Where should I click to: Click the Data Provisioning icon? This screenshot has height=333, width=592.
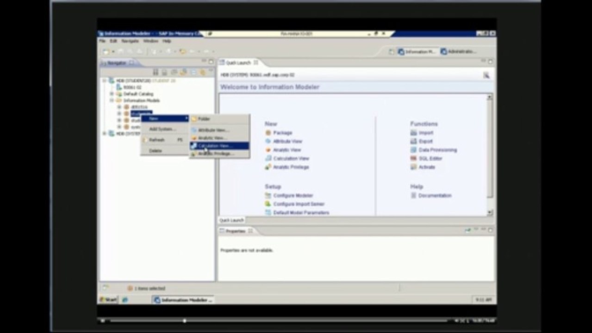coord(414,150)
